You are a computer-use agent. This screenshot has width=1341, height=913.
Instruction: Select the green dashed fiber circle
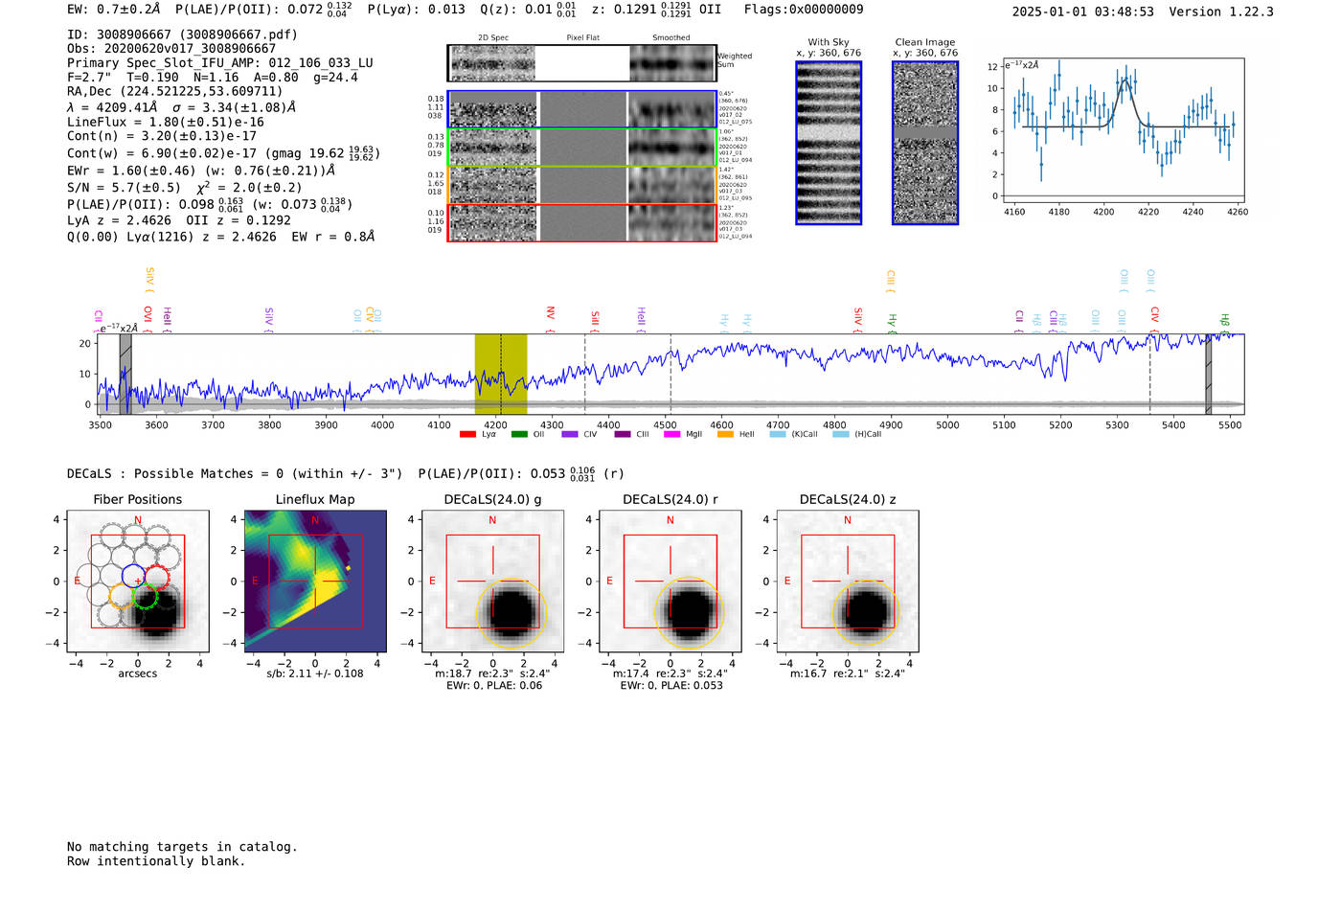(x=145, y=597)
